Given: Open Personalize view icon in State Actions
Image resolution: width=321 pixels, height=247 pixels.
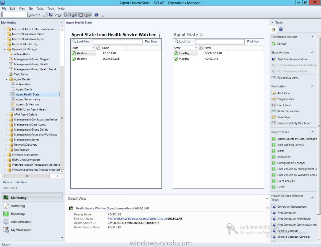Looking at the screenshot, I should pos(273,77).
